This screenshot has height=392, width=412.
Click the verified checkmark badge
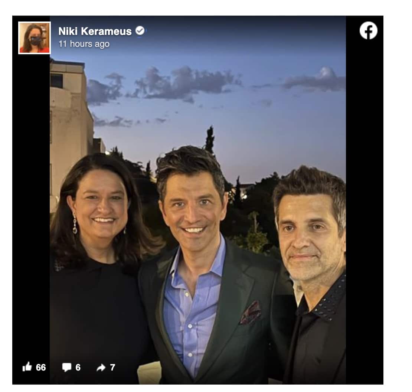coord(140,31)
